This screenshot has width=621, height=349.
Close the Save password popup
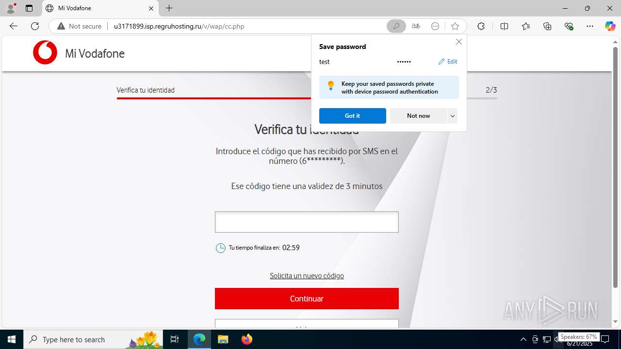(459, 42)
